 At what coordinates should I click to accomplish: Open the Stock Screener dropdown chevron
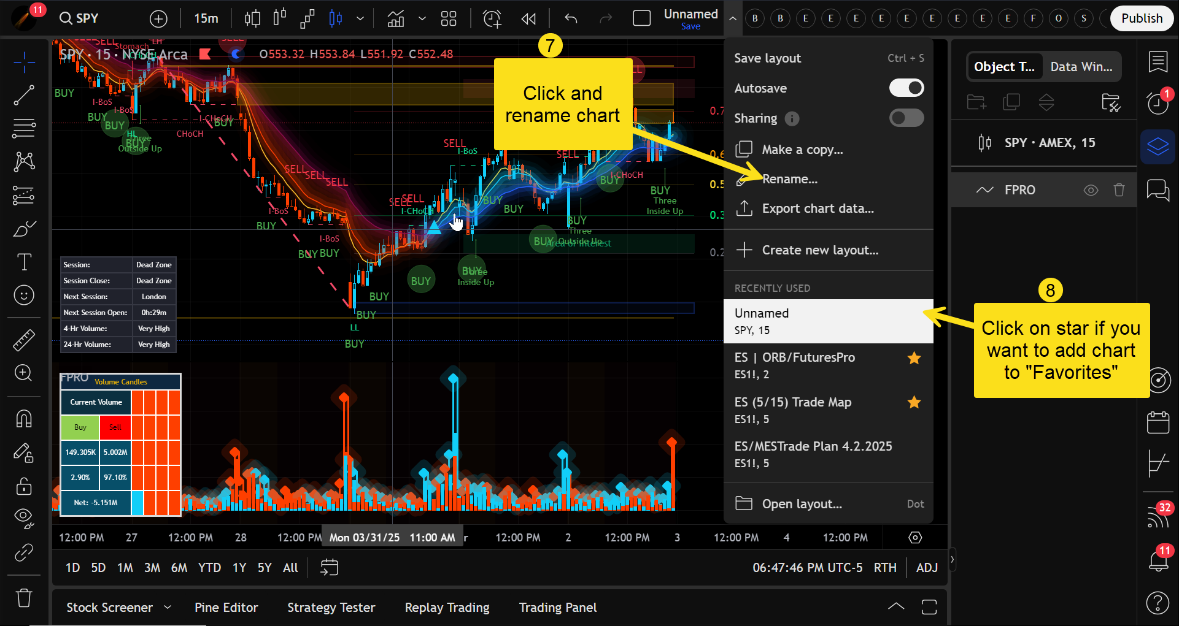pos(168,607)
